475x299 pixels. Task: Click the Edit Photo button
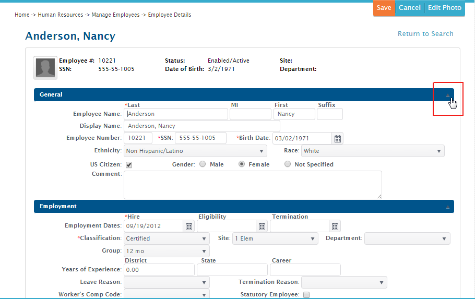445,8
